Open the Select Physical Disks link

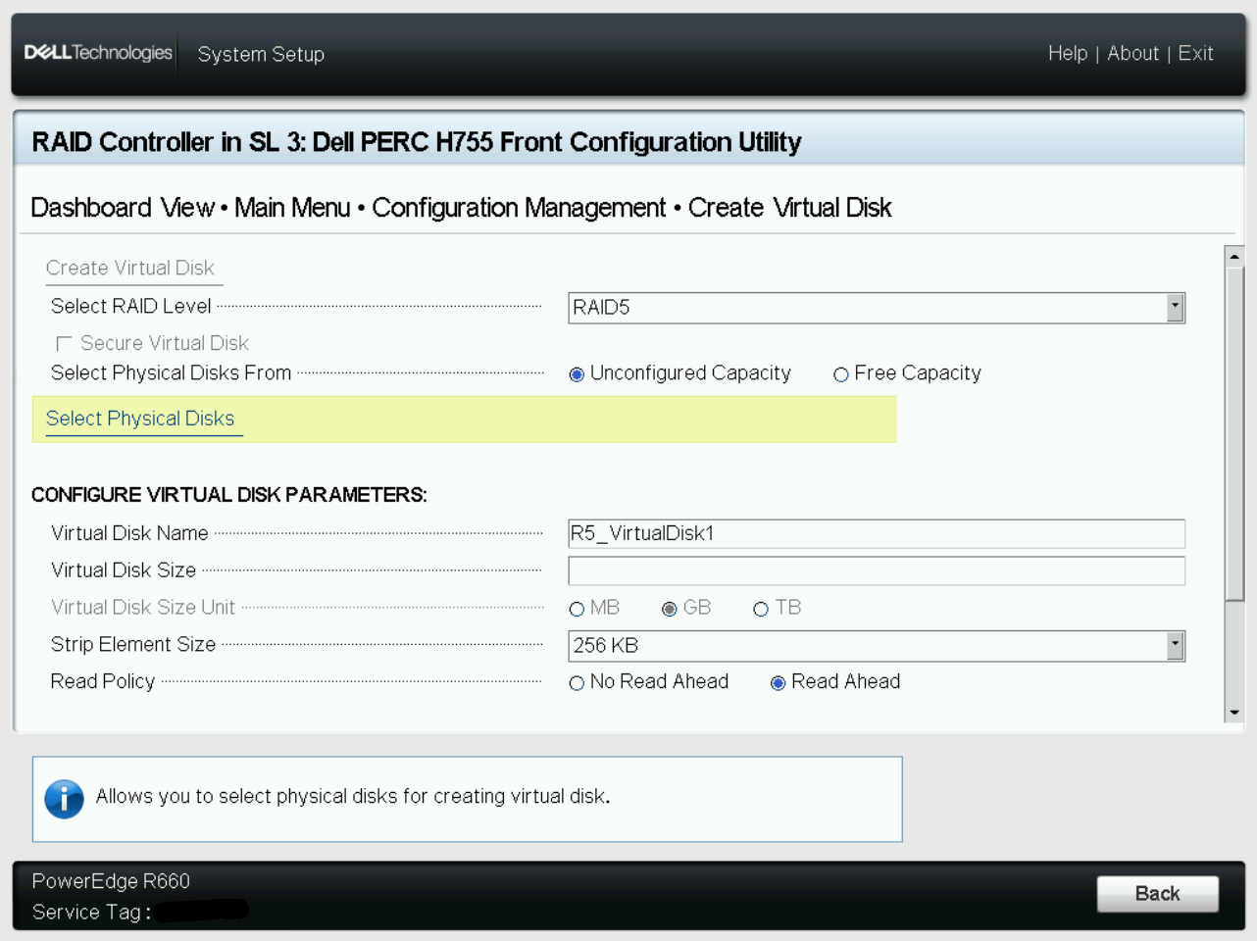[140, 419]
